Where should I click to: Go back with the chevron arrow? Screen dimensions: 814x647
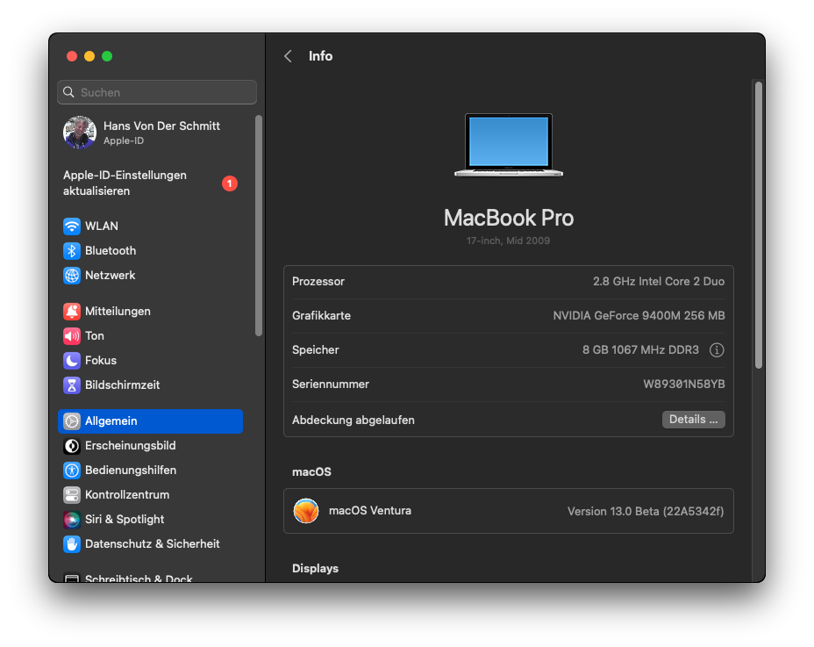coord(288,56)
